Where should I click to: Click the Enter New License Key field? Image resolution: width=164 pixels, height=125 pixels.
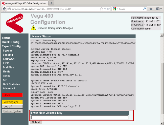point(80,117)
